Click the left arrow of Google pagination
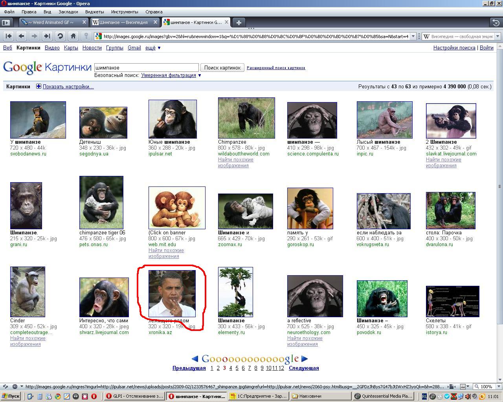This screenshot has width=503, height=402. (195, 358)
